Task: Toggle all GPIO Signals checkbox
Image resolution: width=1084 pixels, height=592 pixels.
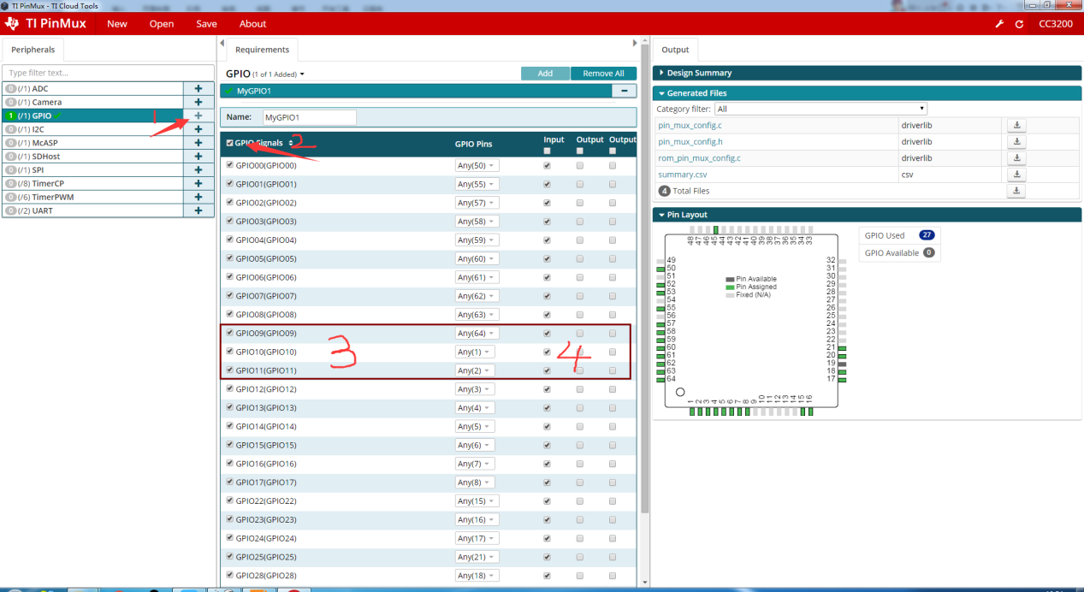Action: pyautogui.click(x=229, y=143)
